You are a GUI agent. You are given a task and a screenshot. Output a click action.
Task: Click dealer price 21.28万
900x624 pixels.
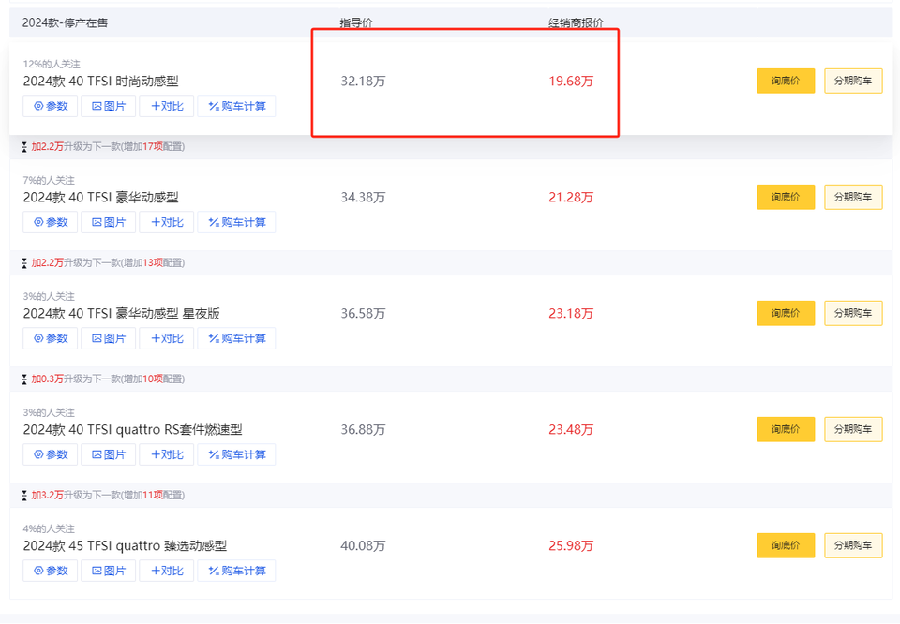(571, 198)
